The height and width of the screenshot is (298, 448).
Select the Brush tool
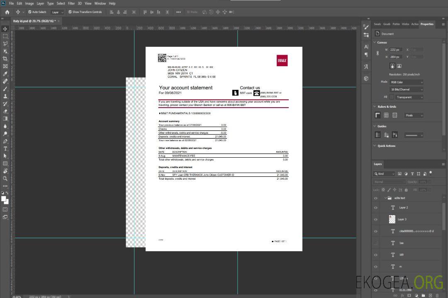pyautogui.click(x=5, y=89)
